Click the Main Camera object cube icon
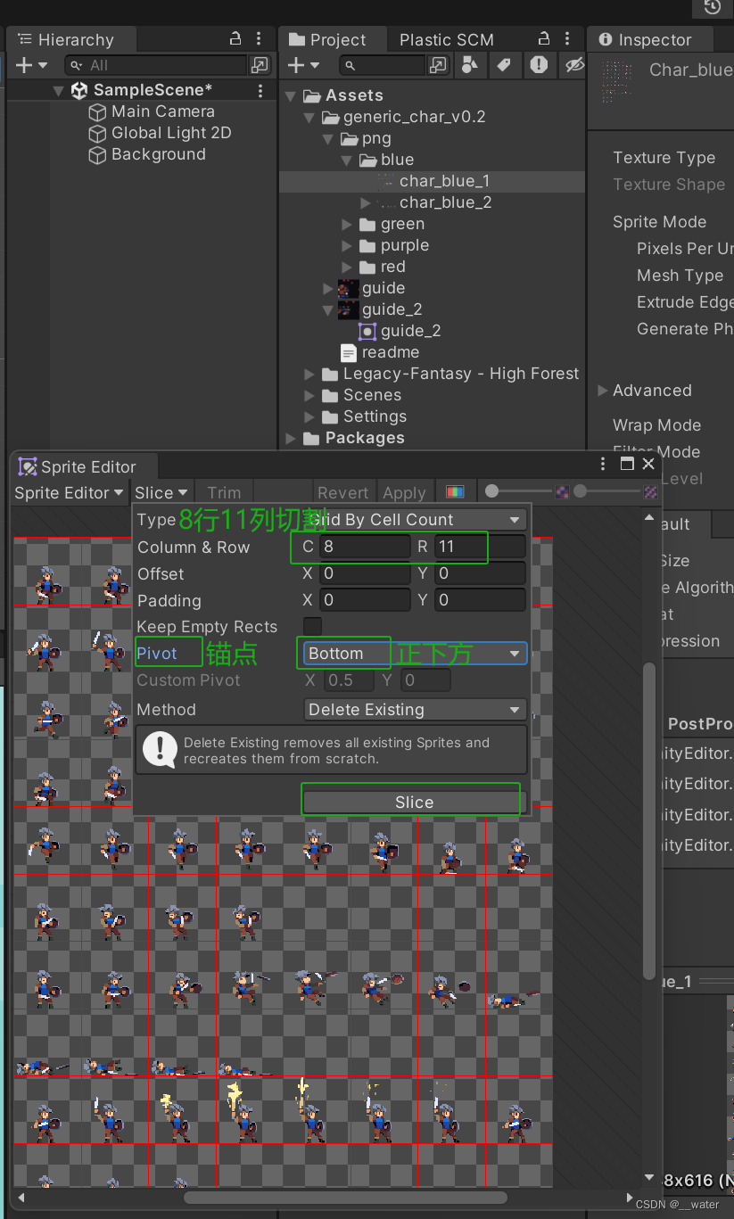The width and height of the screenshot is (734, 1219). click(97, 112)
